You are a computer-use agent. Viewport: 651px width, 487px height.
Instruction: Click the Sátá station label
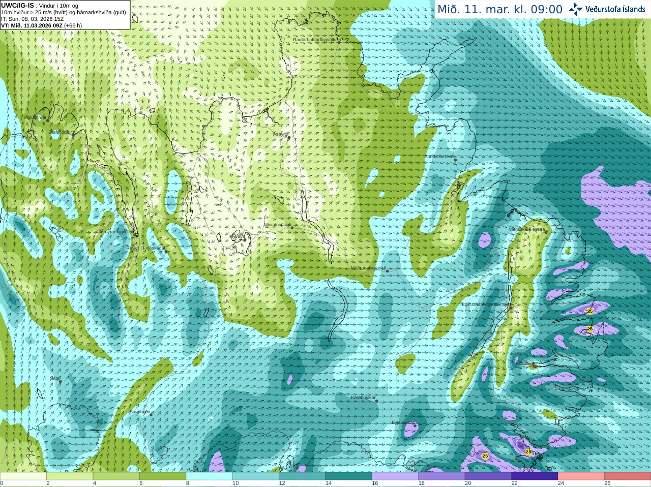pos(55,378)
